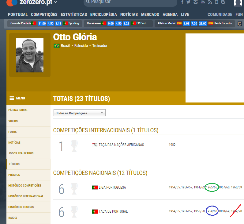The width and height of the screenshot is (244, 224).
Task: Open the COMUNIDADE menu
Action: click(x=220, y=14)
